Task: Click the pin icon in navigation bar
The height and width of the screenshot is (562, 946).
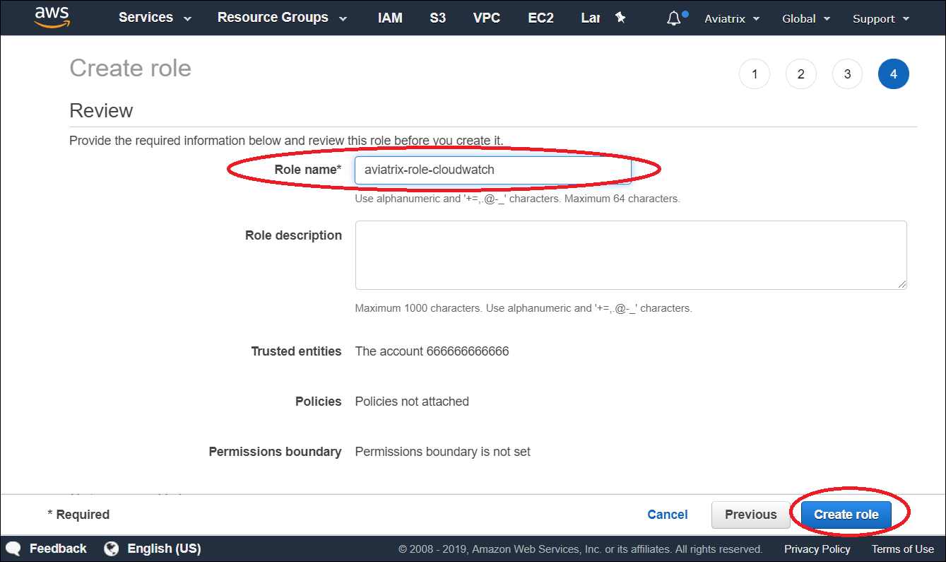Action: [x=620, y=17]
